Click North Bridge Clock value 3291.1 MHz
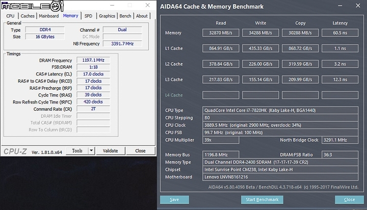 pyautogui.click(x=340, y=140)
